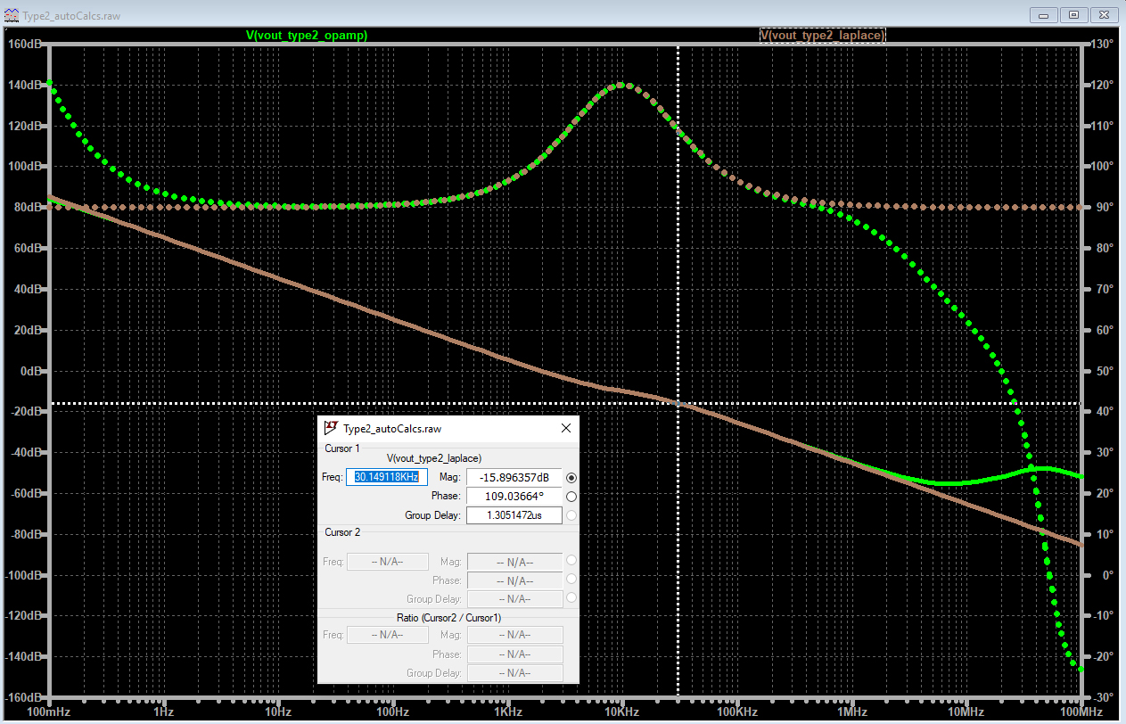Minimize the waveform plot window
Image resolution: width=1126 pixels, height=724 pixels.
pyautogui.click(x=1046, y=14)
